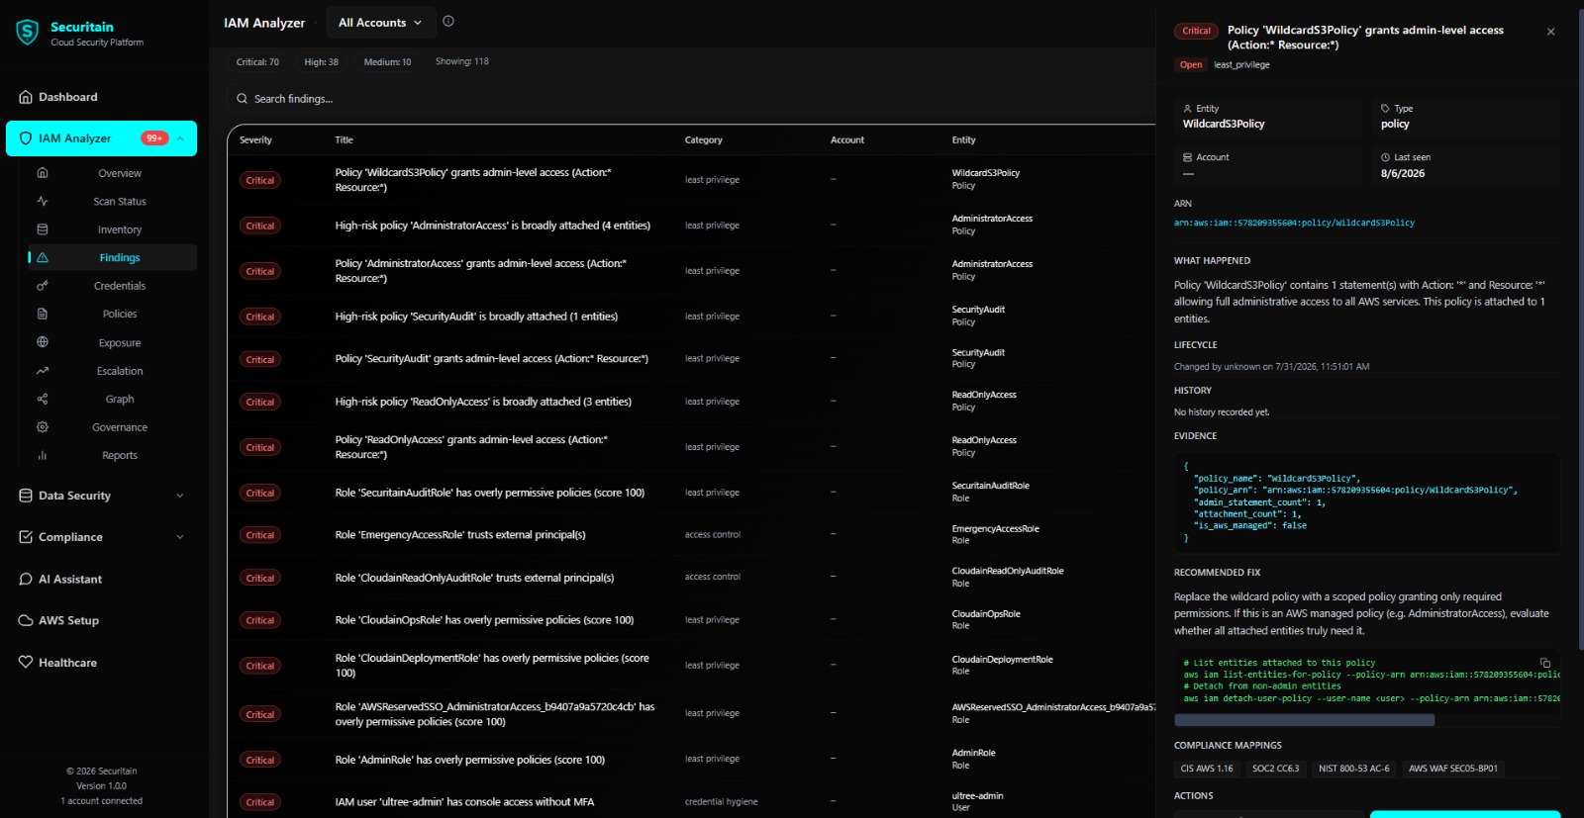
Task: Click the Governance gear icon
Action: click(43, 427)
